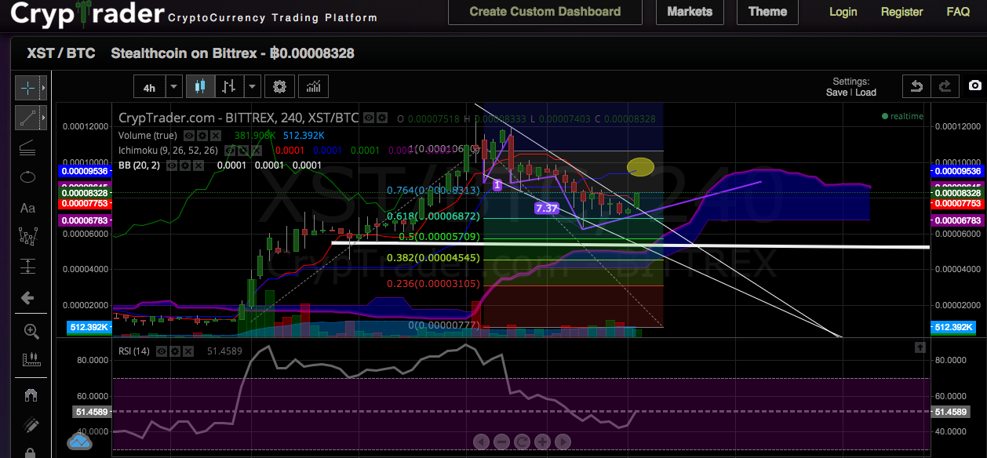Switch to candlestick chart style
Screen dimensions: 987x458
[199, 86]
